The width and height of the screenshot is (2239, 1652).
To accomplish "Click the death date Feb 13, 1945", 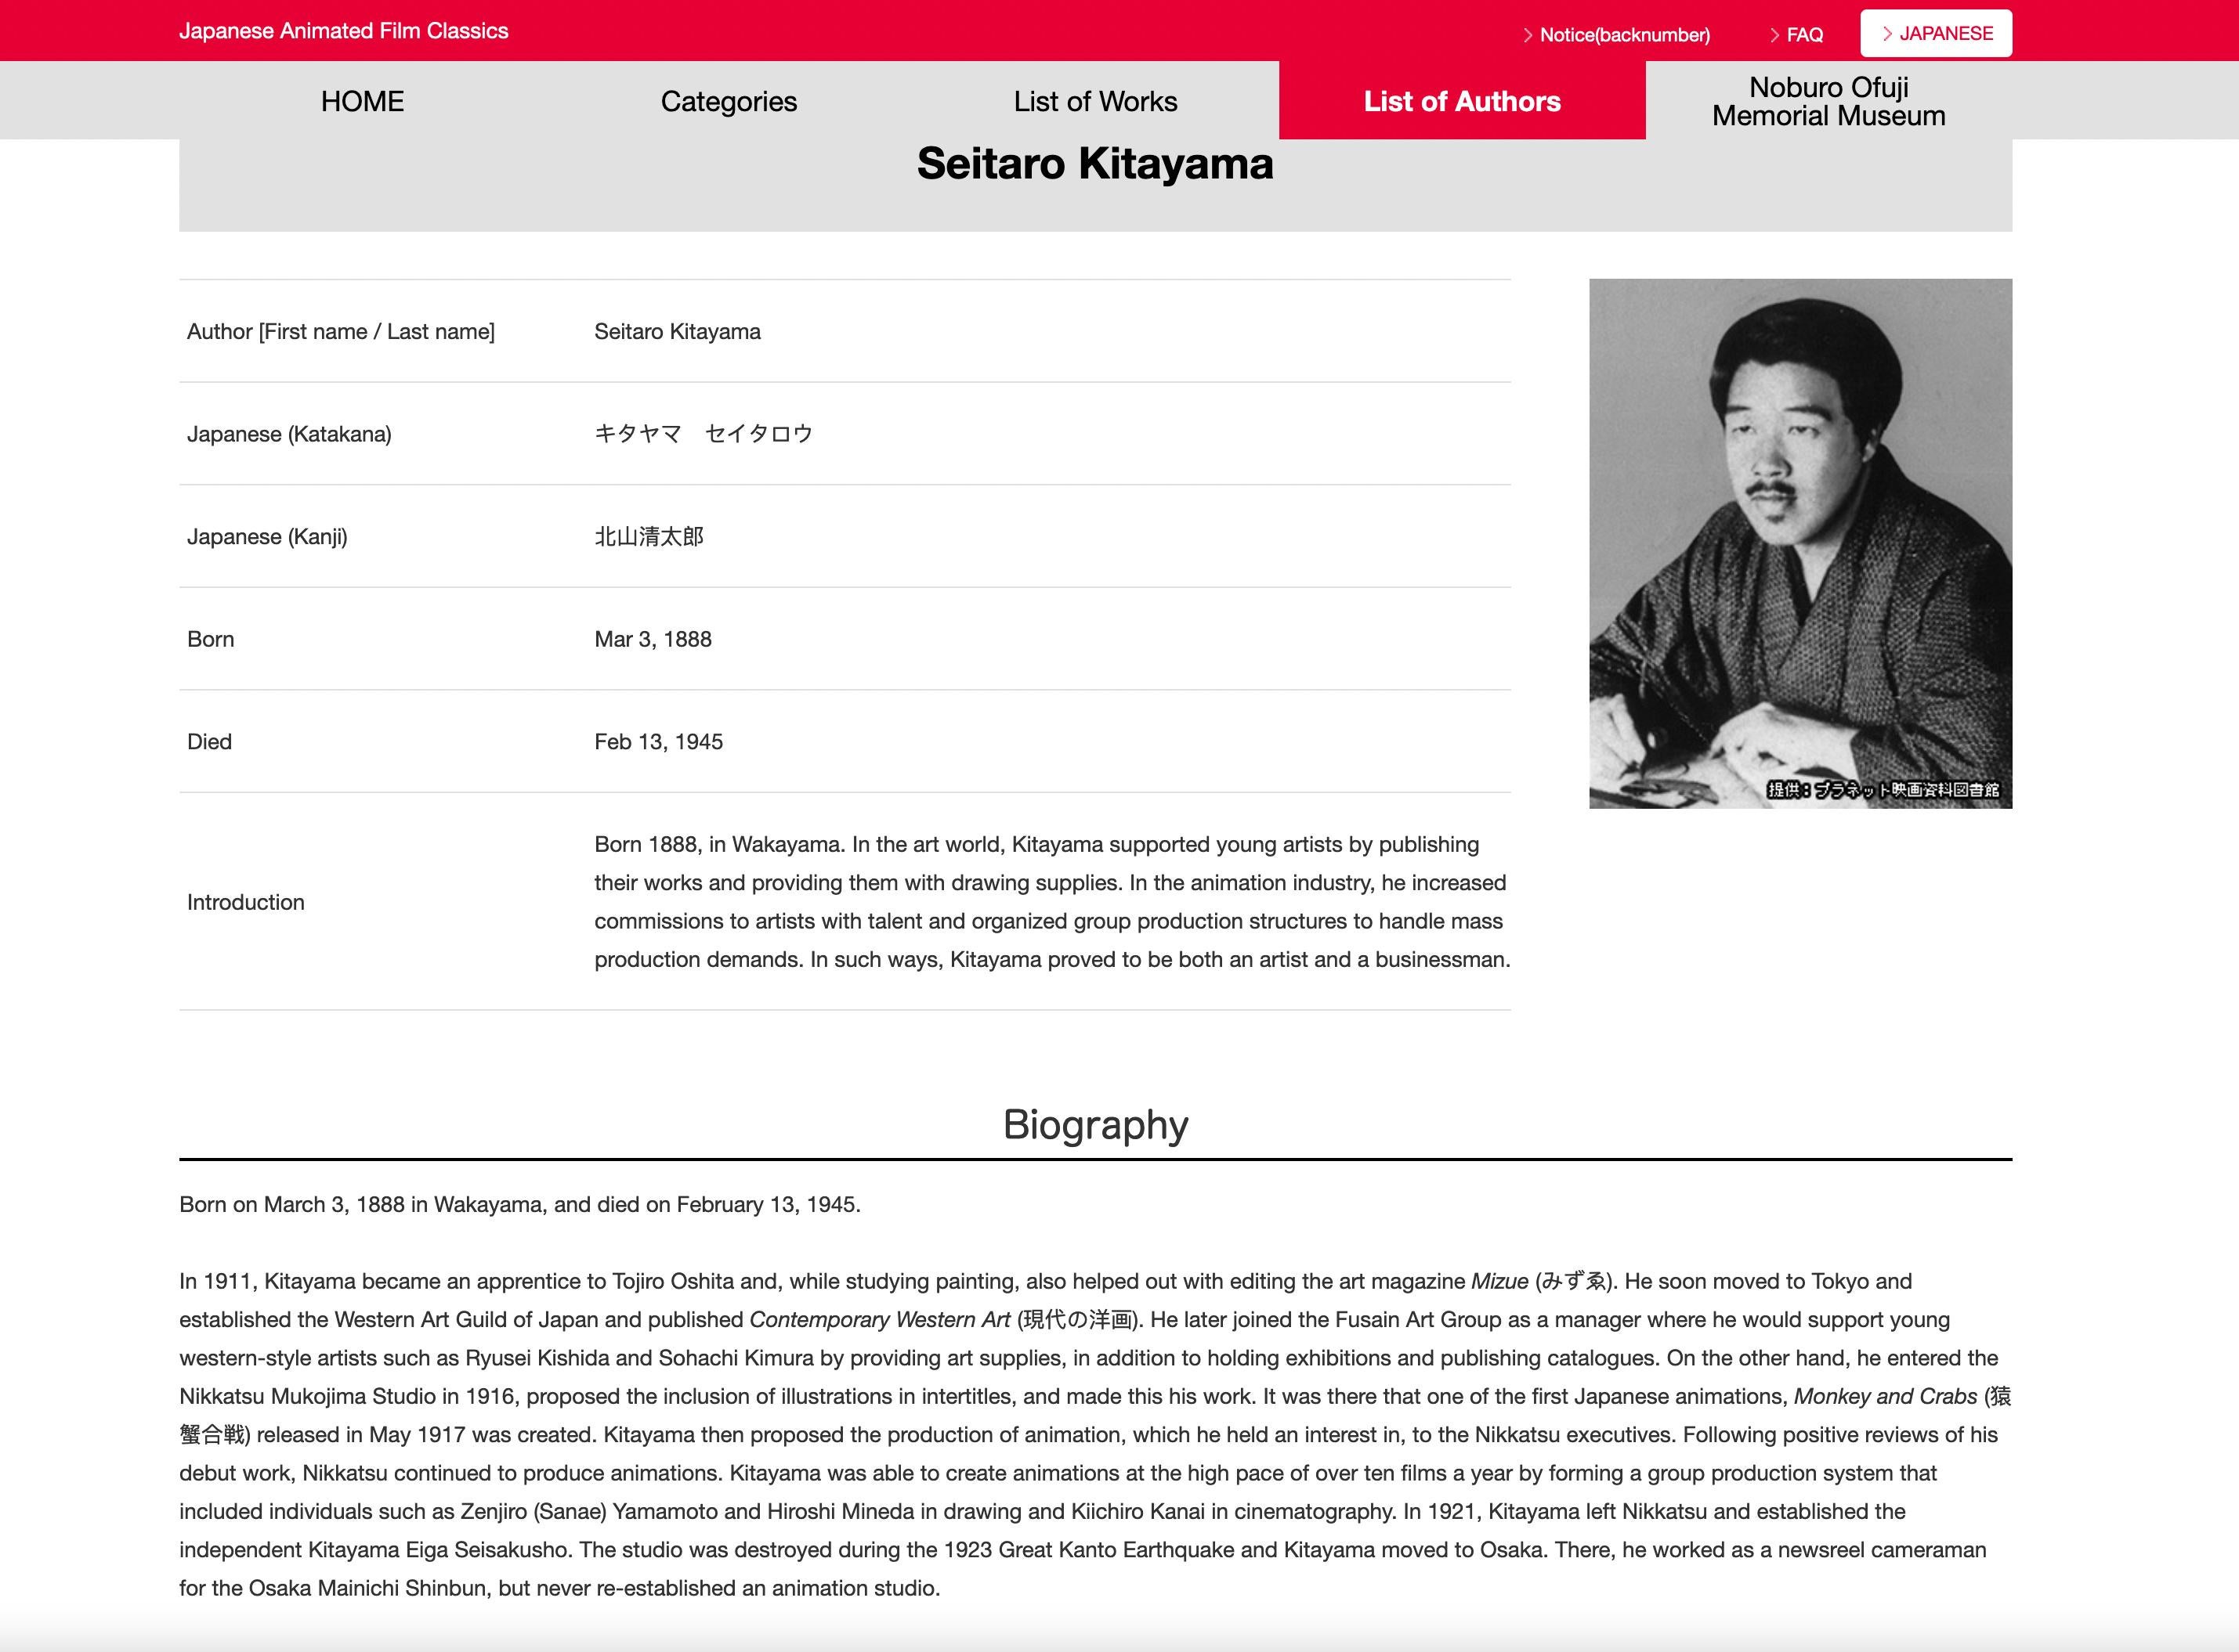I will pos(657,742).
